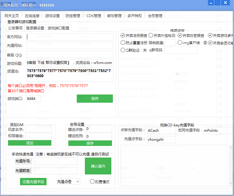Open the 破攻管理 tab
The image size is (234, 196).
click(114, 16)
